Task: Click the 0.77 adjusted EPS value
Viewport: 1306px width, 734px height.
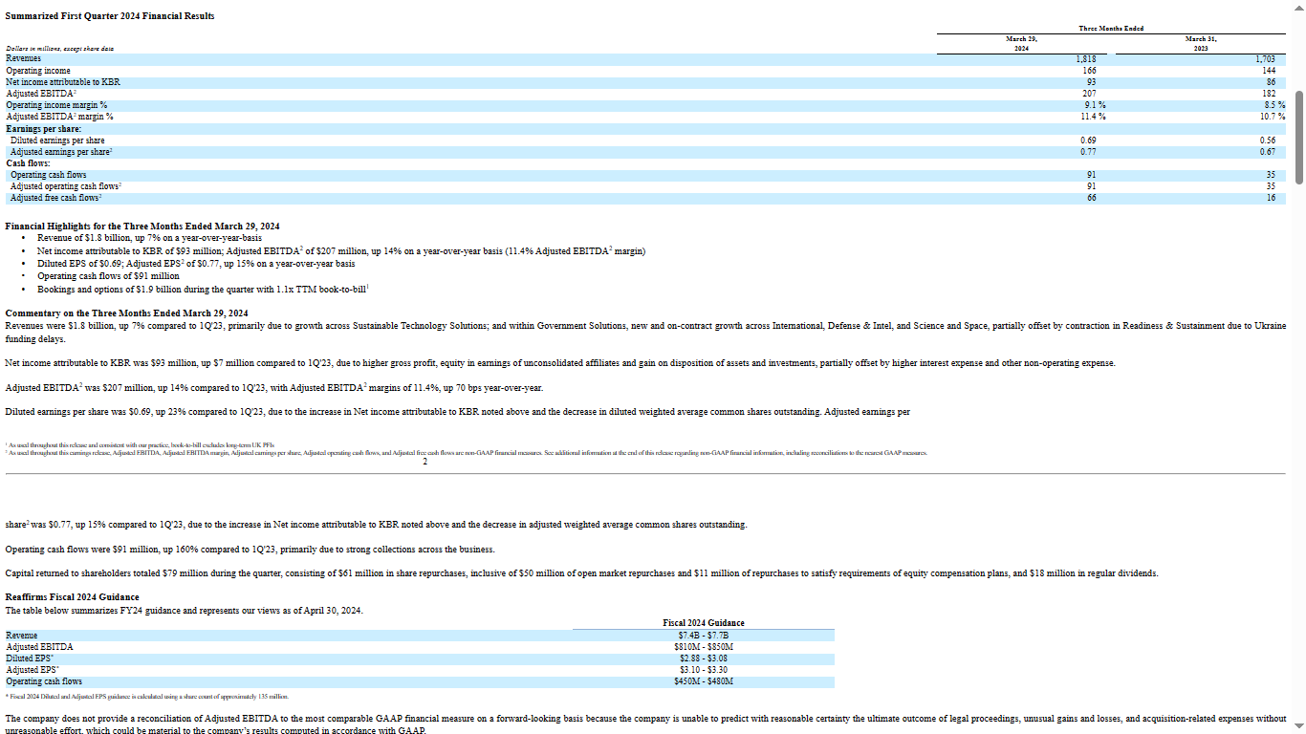Action: 1088,152
